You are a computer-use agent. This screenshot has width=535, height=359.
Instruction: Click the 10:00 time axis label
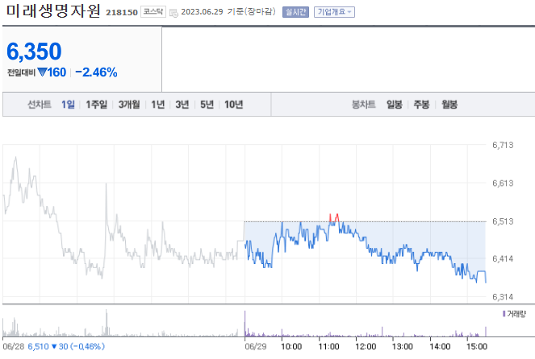(291, 347)
